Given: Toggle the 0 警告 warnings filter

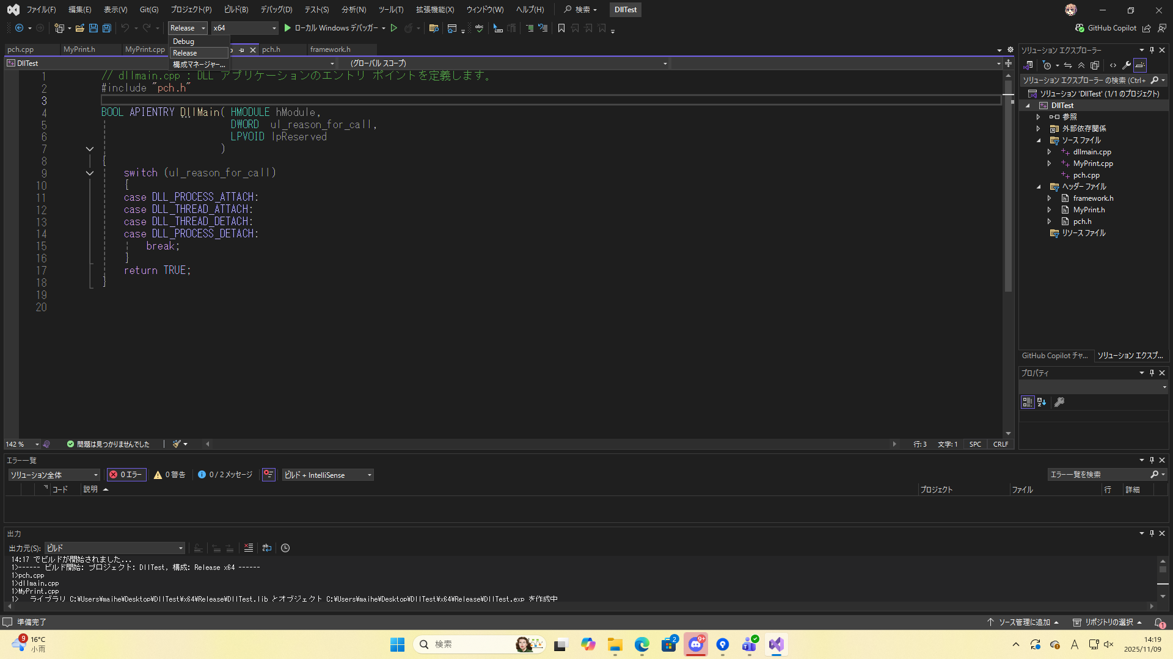Looking at the screenshot, I should [x=170, y=475].
